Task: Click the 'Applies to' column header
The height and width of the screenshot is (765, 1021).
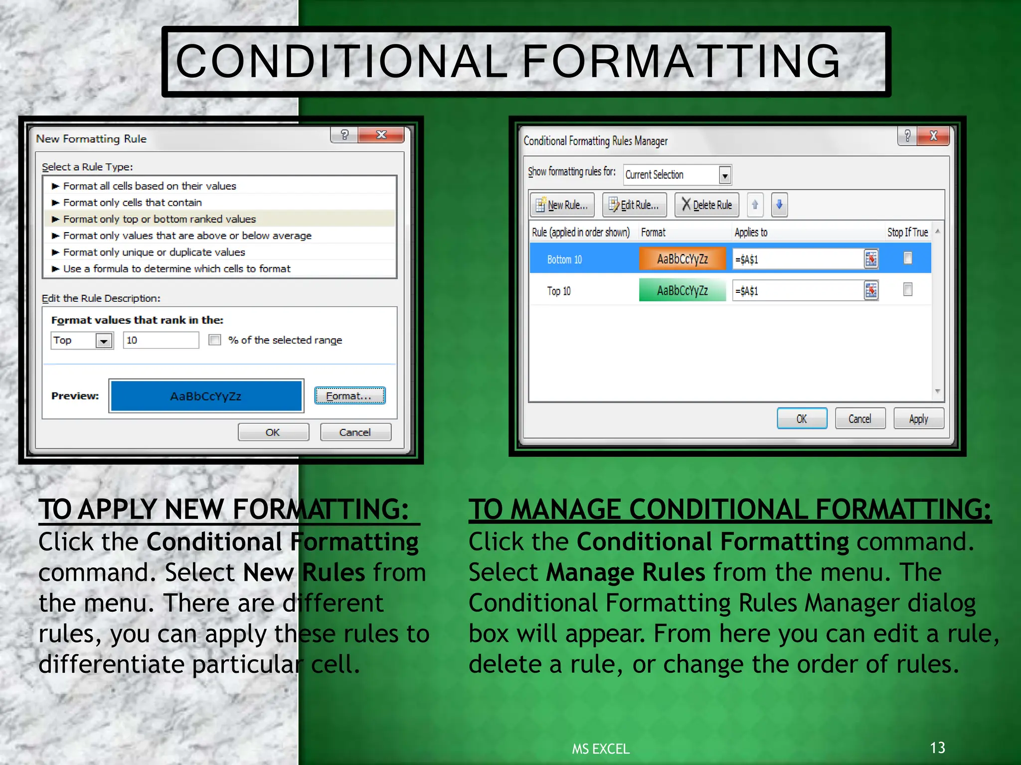Action: click(751, 232)
